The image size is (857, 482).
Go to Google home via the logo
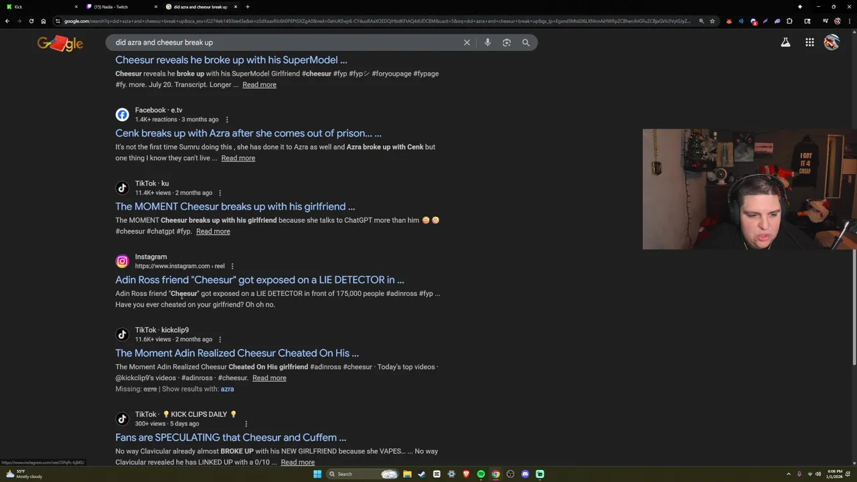click(x=60, y=44)
